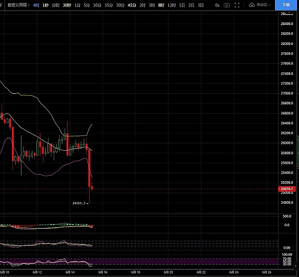Click the Os indicator in toolbar
The image size is (299, 277).
click(x=217, y=5)
